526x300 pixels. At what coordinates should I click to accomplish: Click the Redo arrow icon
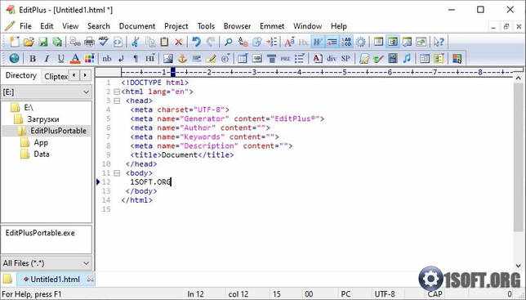[x=211, y=42]
